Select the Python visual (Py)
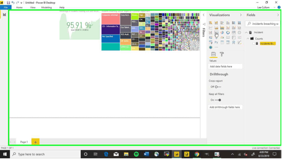This screenshot has width=282, height=159. click(216, 43)
